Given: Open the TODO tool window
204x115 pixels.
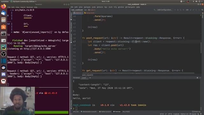Looking at the screenshot, I should point(126,111).
